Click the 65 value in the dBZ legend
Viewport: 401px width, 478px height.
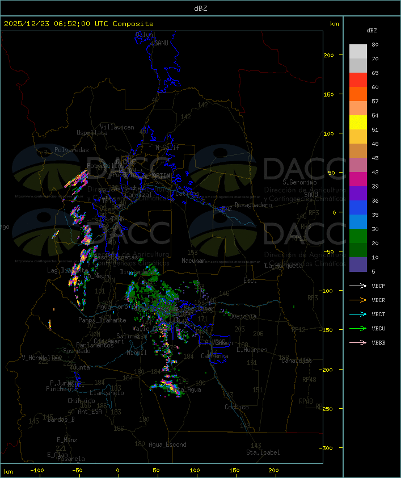pos(375,73)
